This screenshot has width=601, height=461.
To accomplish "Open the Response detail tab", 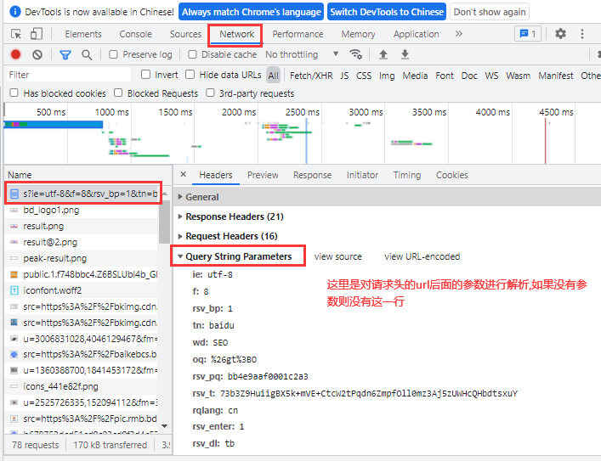I will pos(312,175).
